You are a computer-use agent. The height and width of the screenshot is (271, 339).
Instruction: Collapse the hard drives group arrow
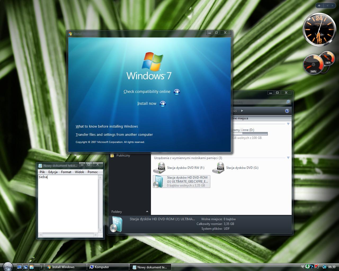coord(288,124)
